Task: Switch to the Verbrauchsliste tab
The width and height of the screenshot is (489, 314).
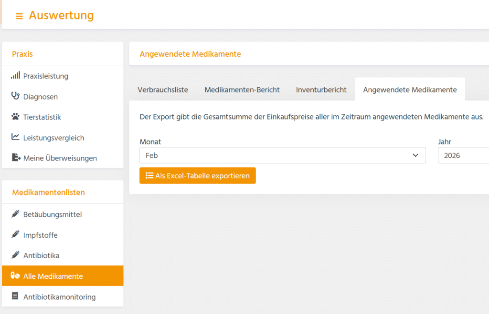Action: point(163,90)
